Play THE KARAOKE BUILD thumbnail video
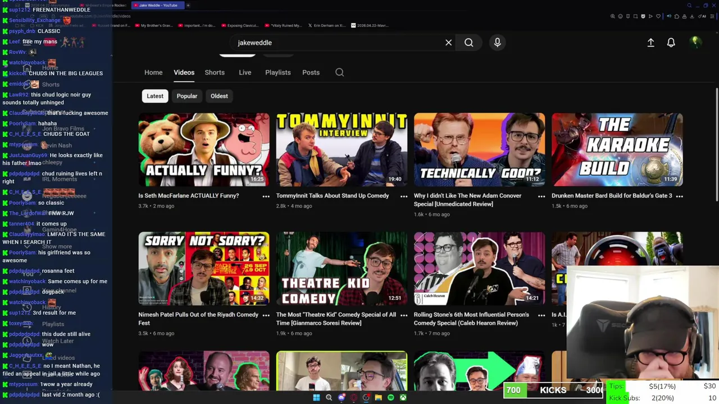Viewport: 719px width, 404px height. 617,149
